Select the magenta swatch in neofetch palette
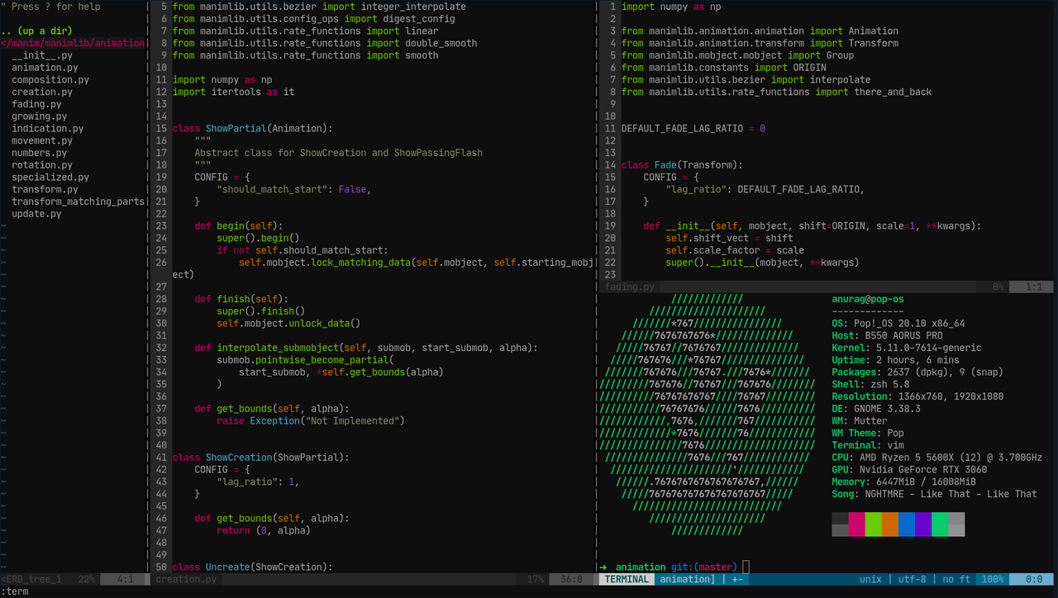This screenshot has height=598, width=1058. (856, 524)
